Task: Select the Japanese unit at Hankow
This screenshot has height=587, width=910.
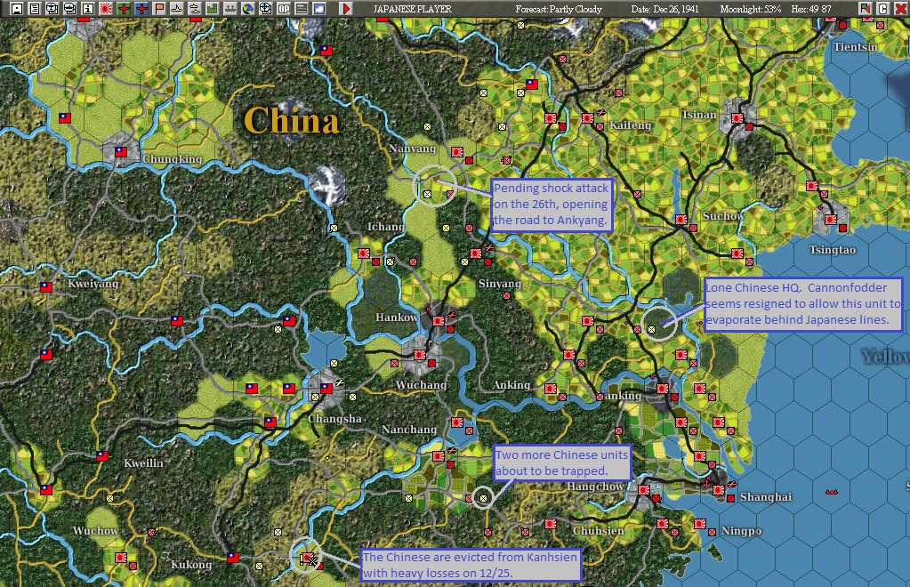Action: point(439,320)
